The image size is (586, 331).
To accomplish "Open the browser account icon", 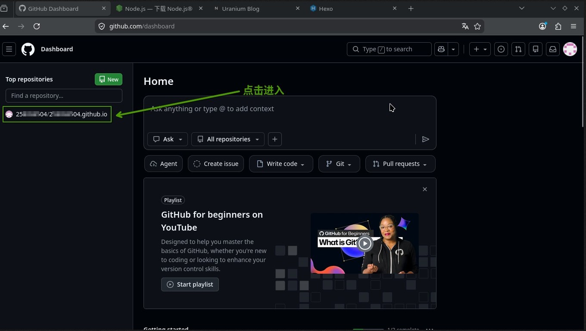I will point(542,26).
